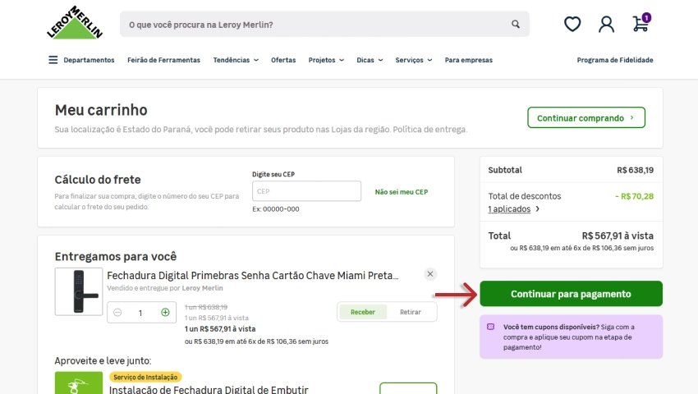Click the coupon ticket icon
698x394 pixels.
490,327
